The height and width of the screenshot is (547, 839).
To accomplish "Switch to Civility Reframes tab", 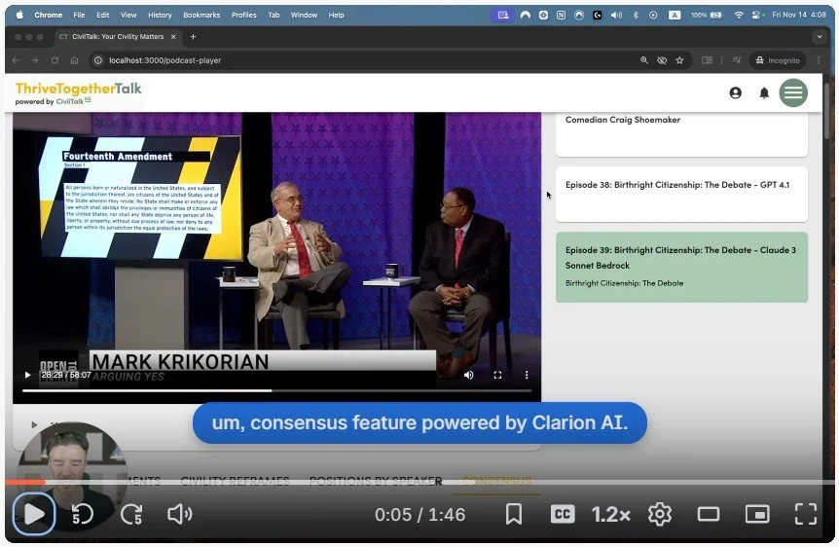I will (235, 481).
